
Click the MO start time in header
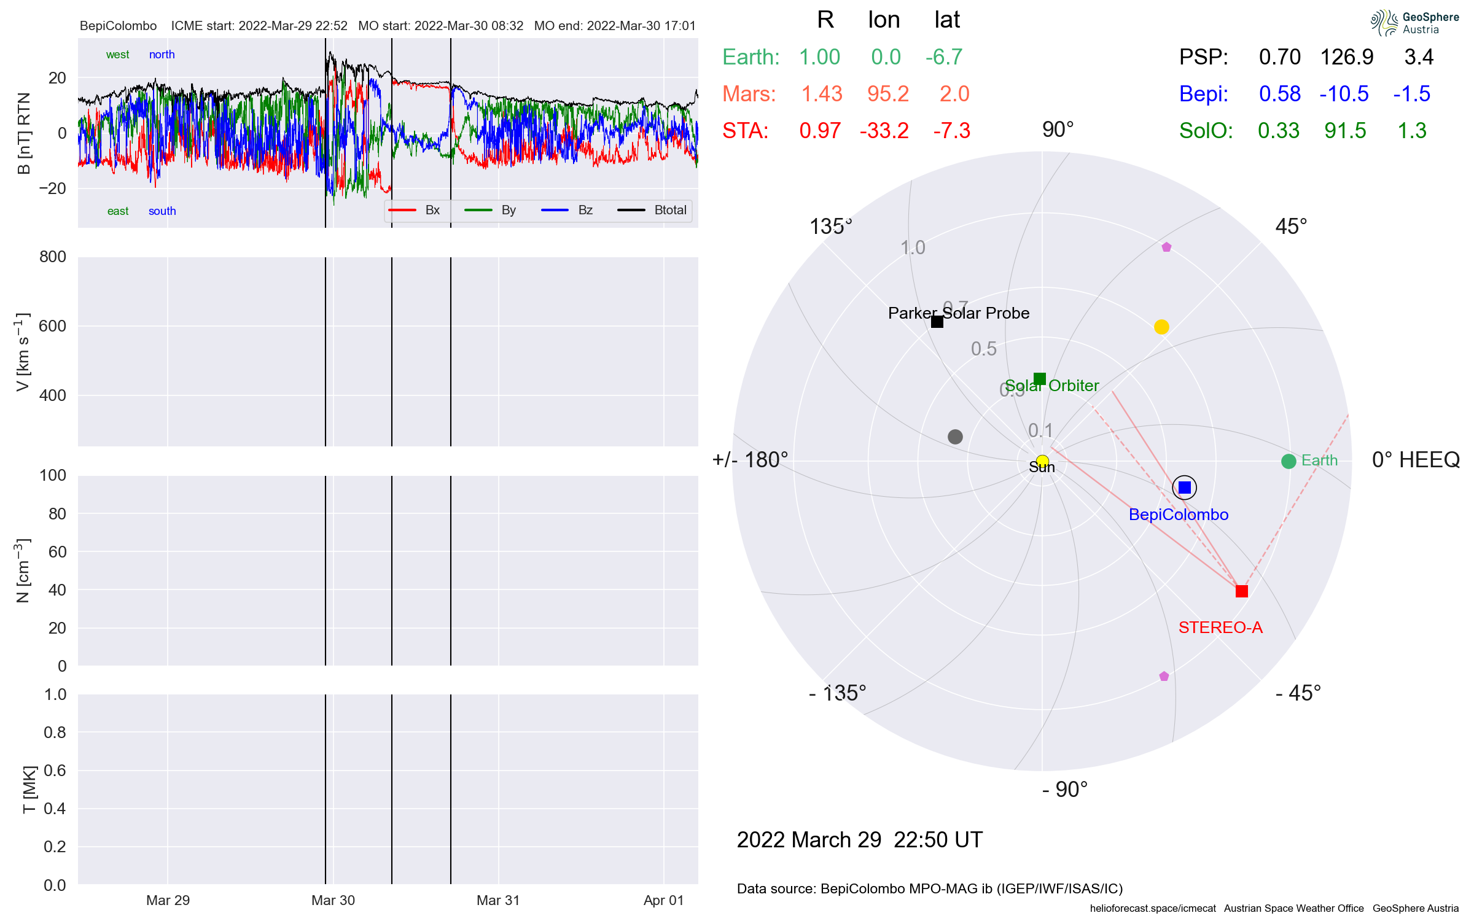tap(441, 26)
